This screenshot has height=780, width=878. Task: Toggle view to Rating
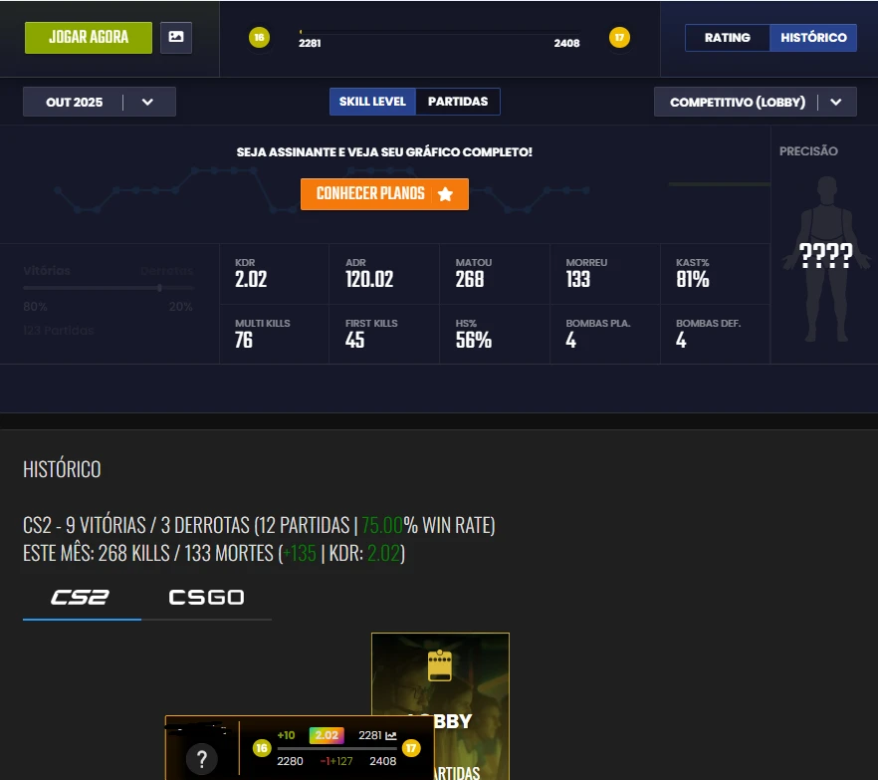point(727,38)
